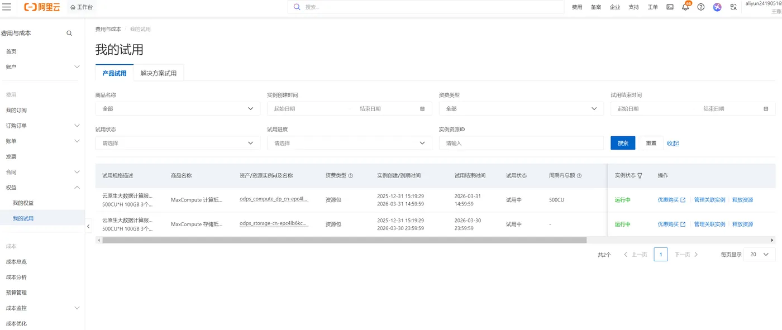Expand the 成本监控 sidebar section

pos(42,308)
